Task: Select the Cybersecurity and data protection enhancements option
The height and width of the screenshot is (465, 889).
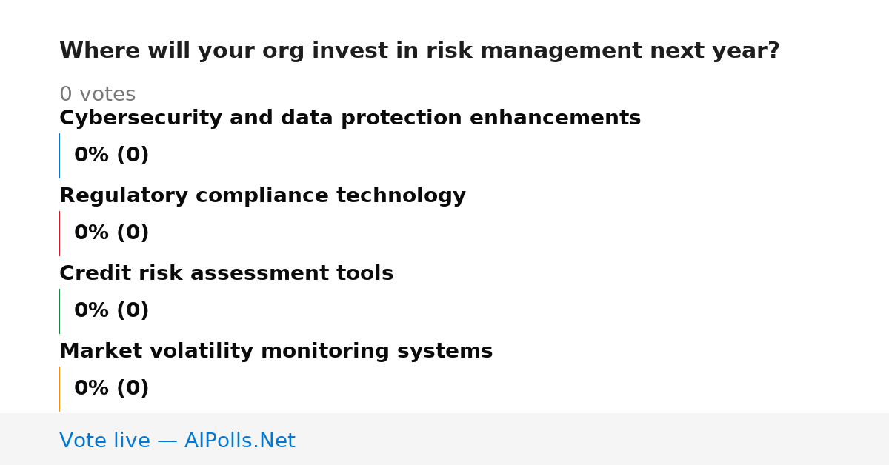Action: point(350,118)
